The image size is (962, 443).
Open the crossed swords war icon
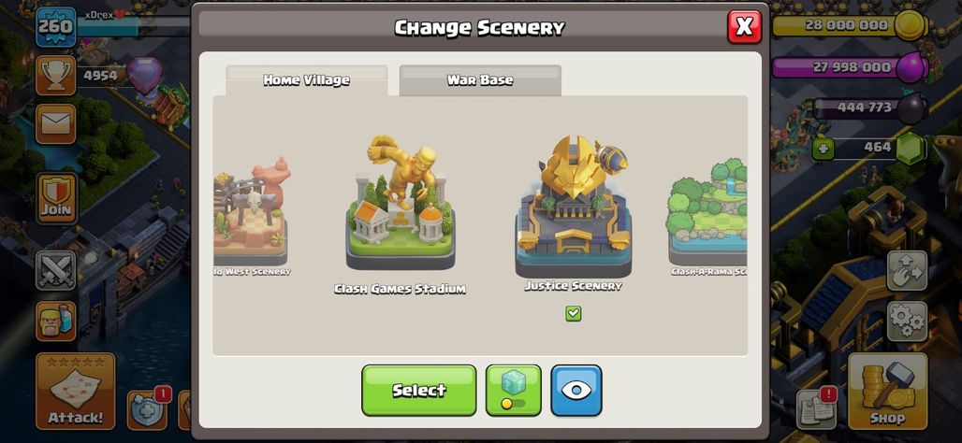56,270
